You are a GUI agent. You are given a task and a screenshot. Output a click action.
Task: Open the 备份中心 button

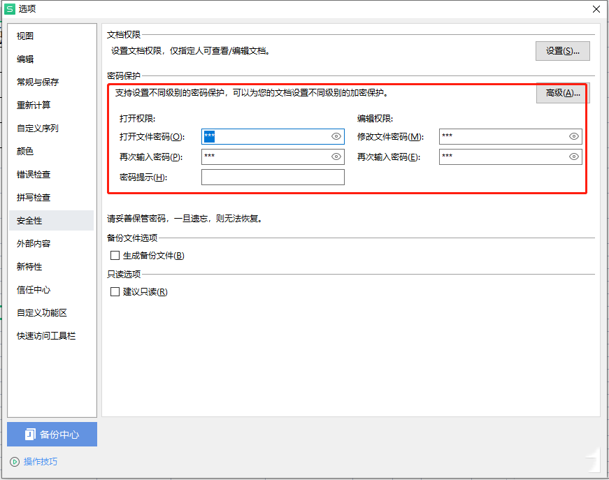coord(52,434)
